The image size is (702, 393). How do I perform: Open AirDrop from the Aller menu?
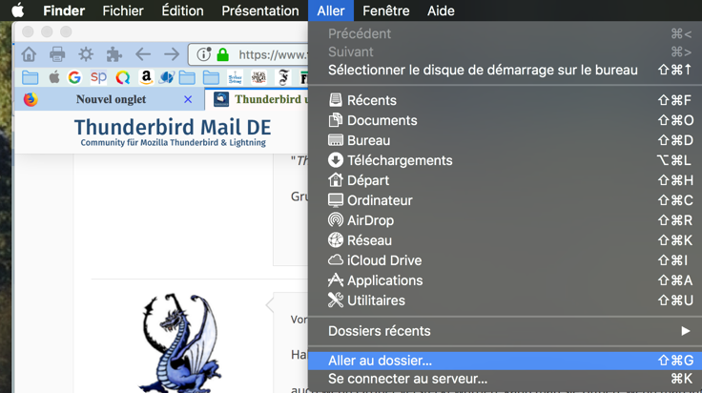click(x=505, y=220)
